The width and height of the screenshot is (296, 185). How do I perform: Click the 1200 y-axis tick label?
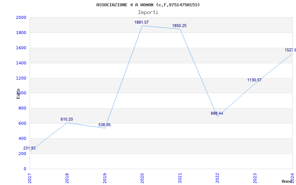click(21, 78)
